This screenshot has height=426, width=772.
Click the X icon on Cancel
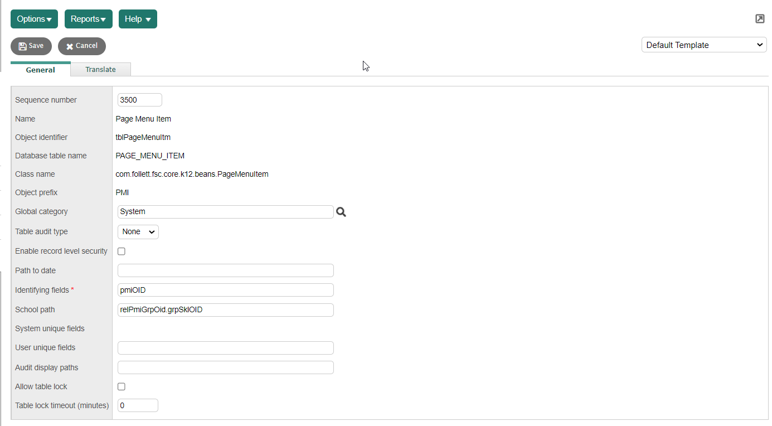point(70,46)
